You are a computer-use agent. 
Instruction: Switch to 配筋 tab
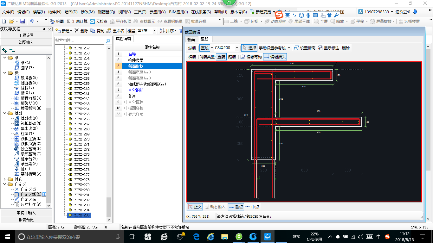(204, 39)
